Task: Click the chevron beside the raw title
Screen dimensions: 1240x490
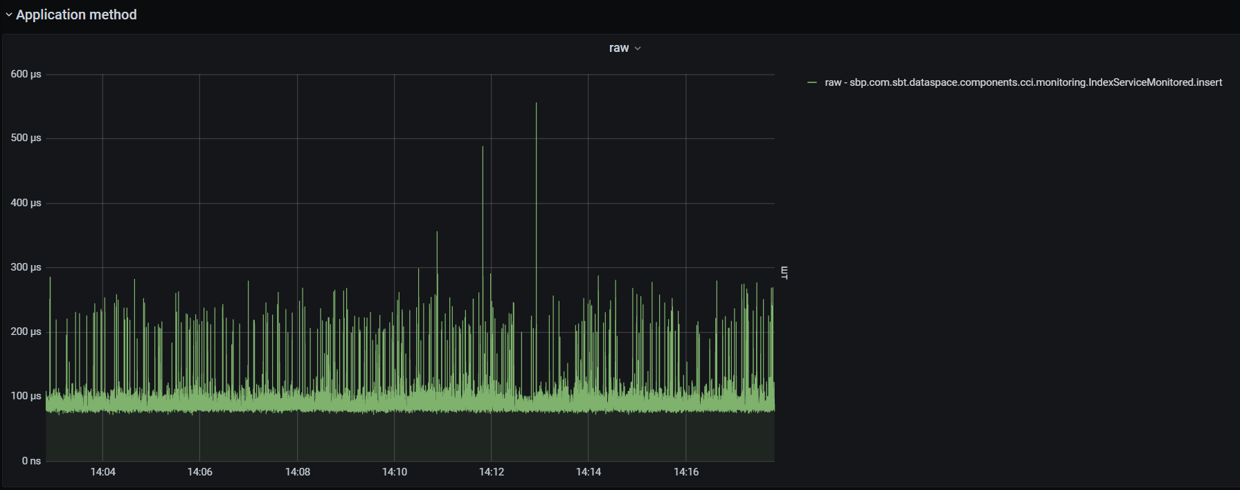Action: (638, 48)
